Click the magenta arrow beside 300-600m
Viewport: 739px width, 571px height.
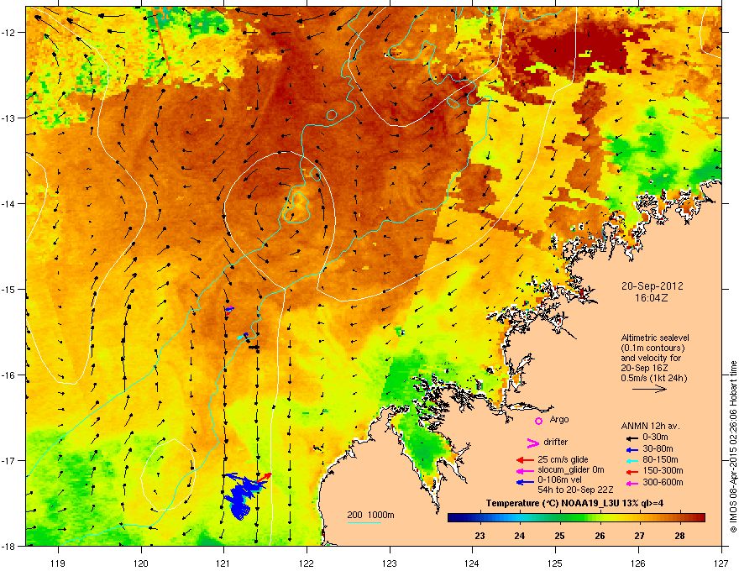[631, 484]
